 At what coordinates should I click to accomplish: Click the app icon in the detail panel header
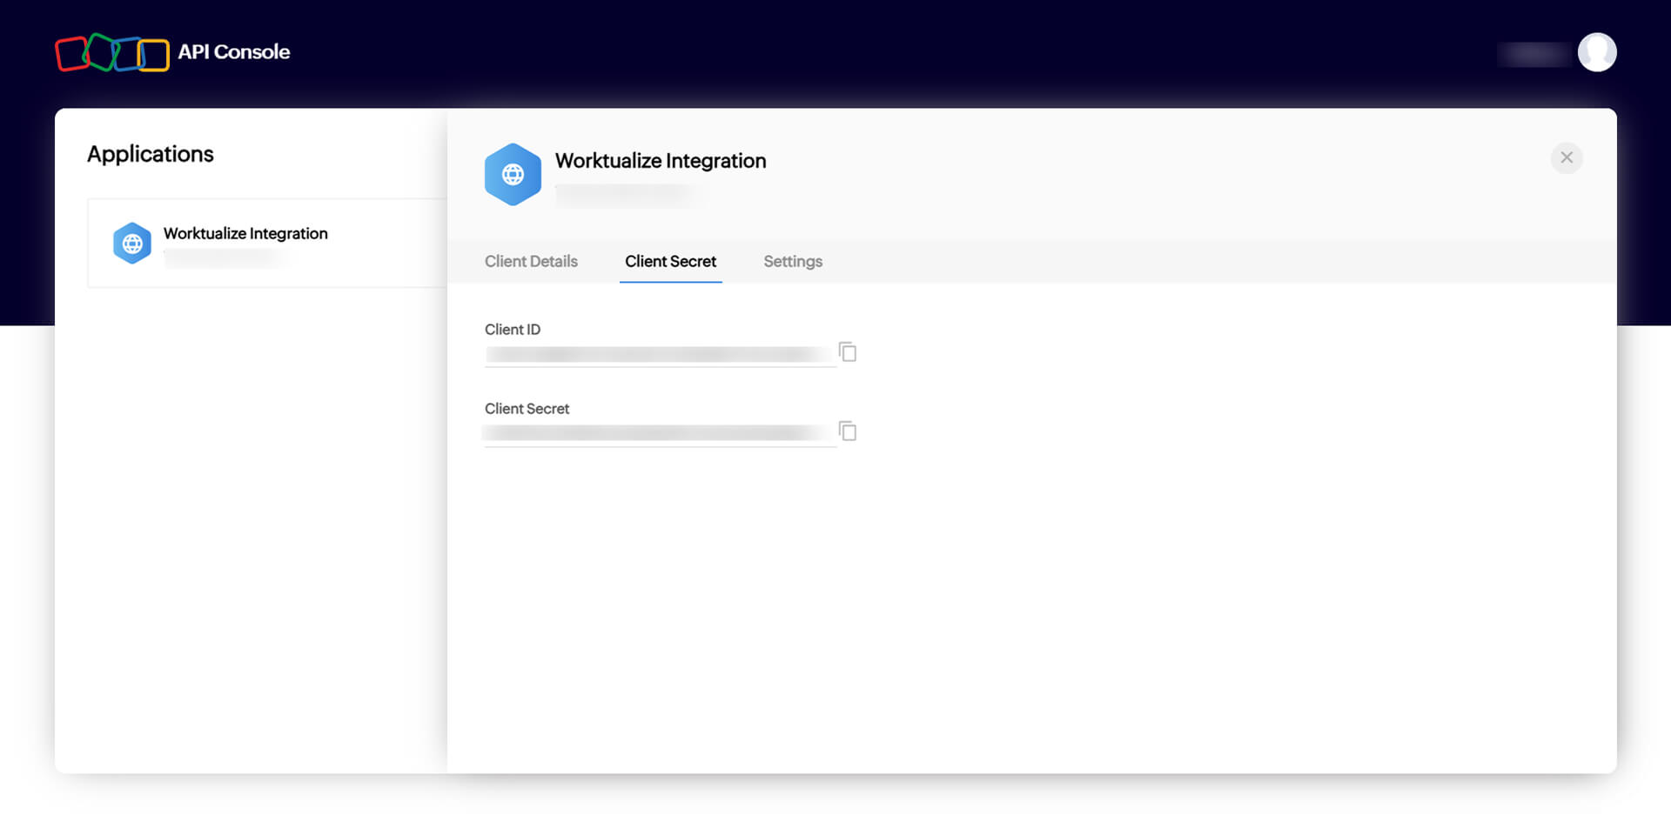pyautogui.click(x=513, y=174)
